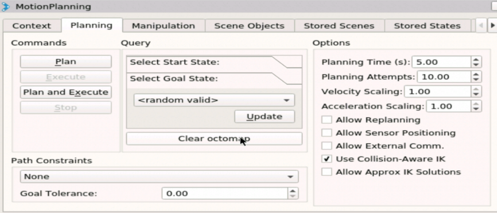Uncheck Use Collision-Aware IK
The image size is (497, 213).
pyautogui.click(x=327, y=159)
